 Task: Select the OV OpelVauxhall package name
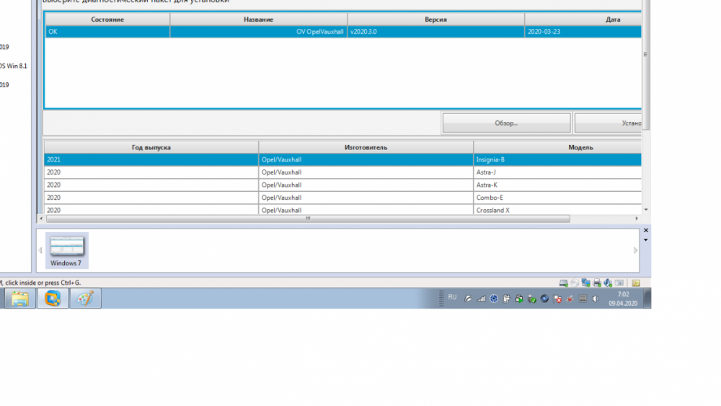258,32
